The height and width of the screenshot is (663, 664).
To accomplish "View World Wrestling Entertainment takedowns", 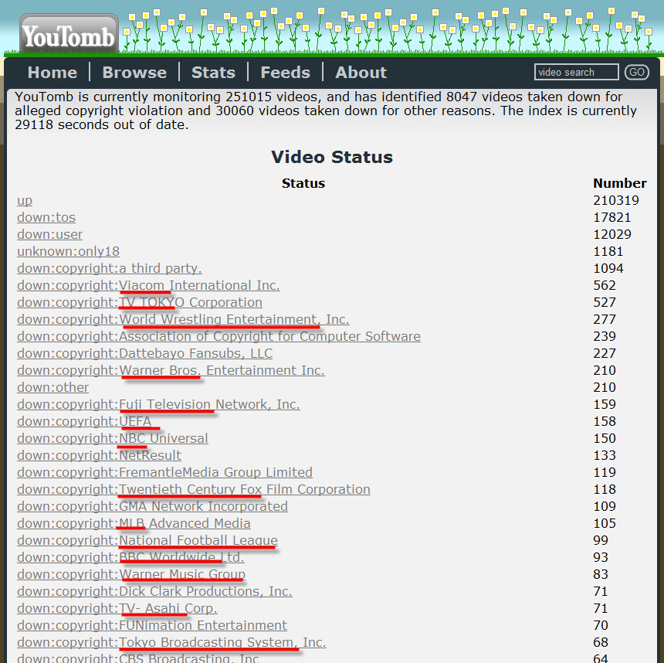I will pyautogui.click(x=183, y=319).
